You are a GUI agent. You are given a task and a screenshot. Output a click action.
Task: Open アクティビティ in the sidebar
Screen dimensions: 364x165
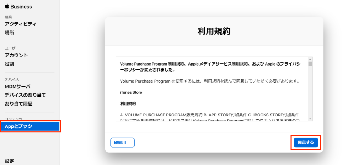[x=20, y=24]
